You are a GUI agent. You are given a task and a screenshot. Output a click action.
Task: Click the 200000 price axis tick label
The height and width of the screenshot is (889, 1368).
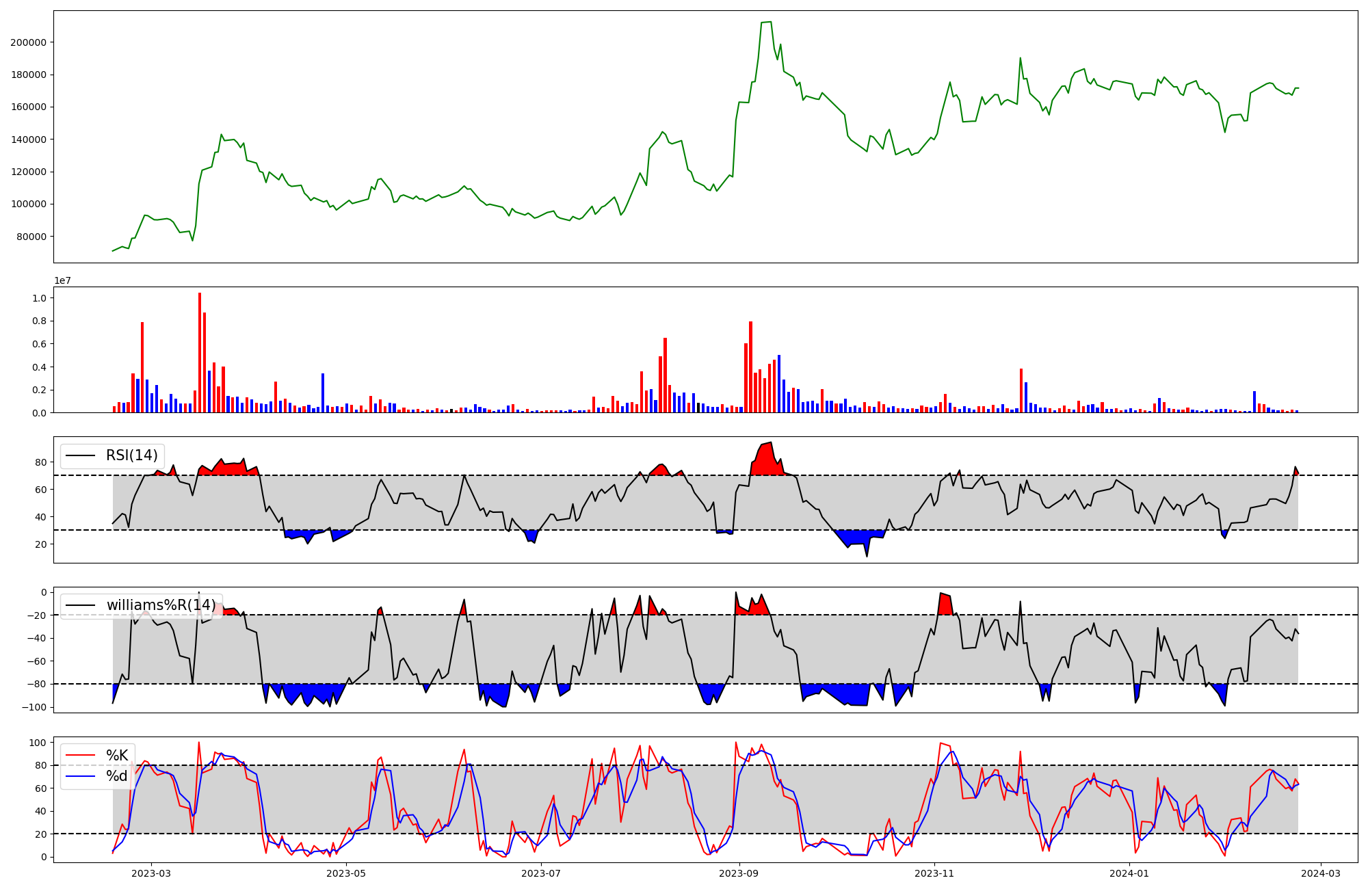(29, 42)
